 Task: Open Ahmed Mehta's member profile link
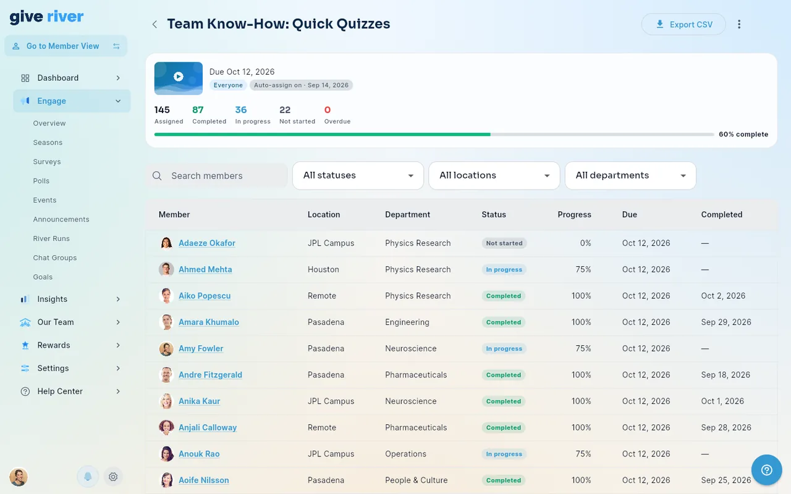point(205,269)
